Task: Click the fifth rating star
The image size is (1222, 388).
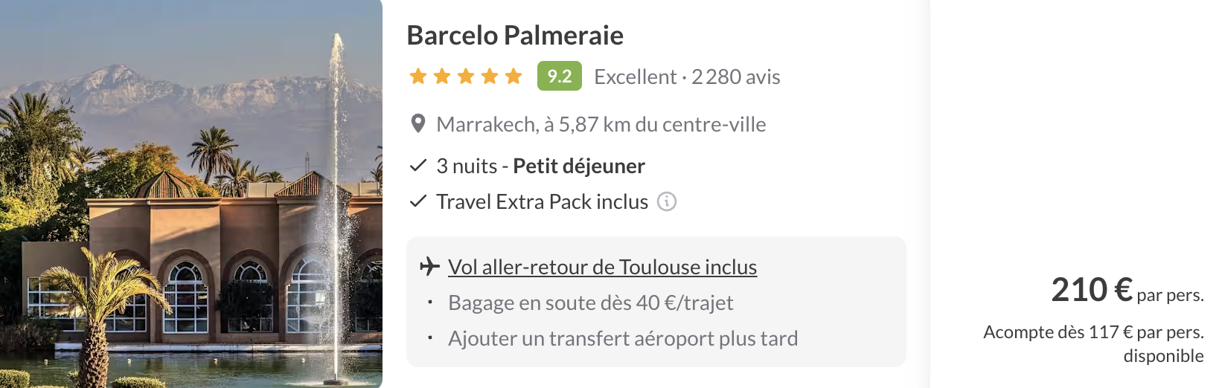Action: point(514,77)
